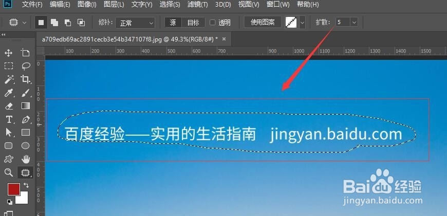The height and width of the screenshot is (216, 447).
Task: Open the 图层(L) menu
Action: (x=114, y=5)
